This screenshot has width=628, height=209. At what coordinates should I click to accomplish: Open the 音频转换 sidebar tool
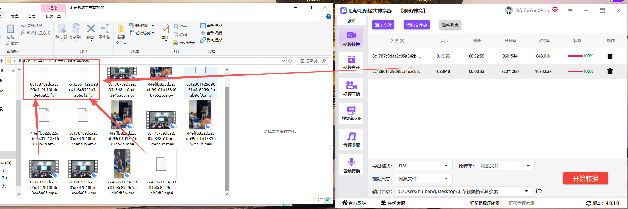351,165
